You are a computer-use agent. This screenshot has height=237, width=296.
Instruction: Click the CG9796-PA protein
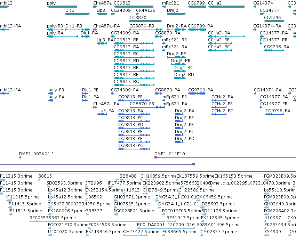[x=275, y=114]
